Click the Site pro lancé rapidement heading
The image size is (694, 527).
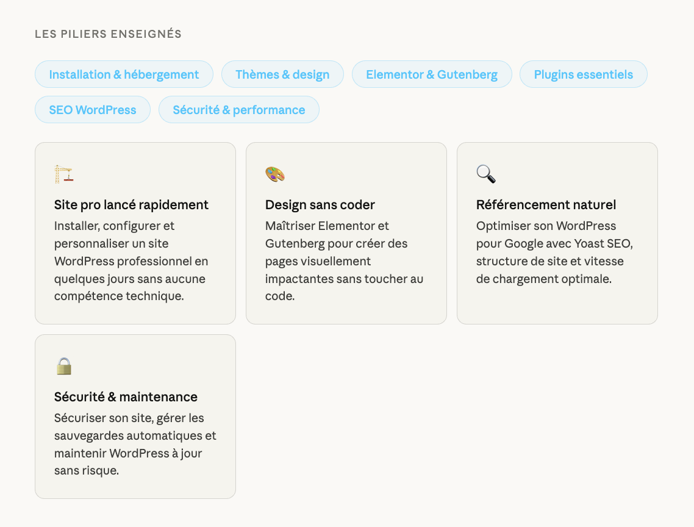tap(131, 205)
